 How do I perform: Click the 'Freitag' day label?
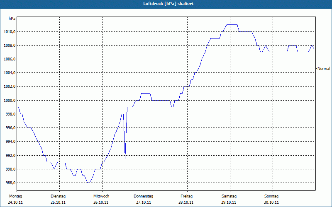point(186,196)
